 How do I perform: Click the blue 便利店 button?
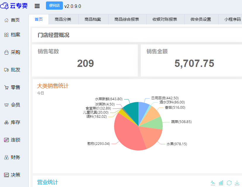tap(54, 6)
